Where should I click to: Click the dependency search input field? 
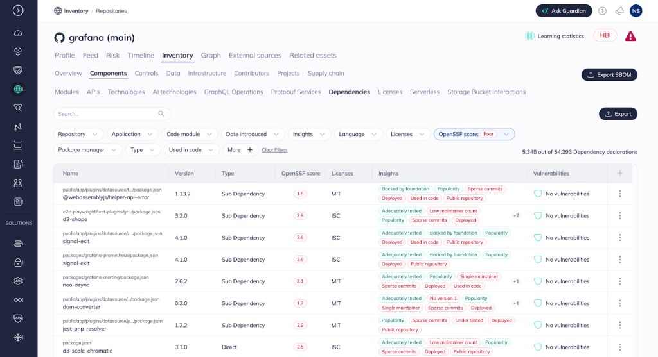click(106, 114)
